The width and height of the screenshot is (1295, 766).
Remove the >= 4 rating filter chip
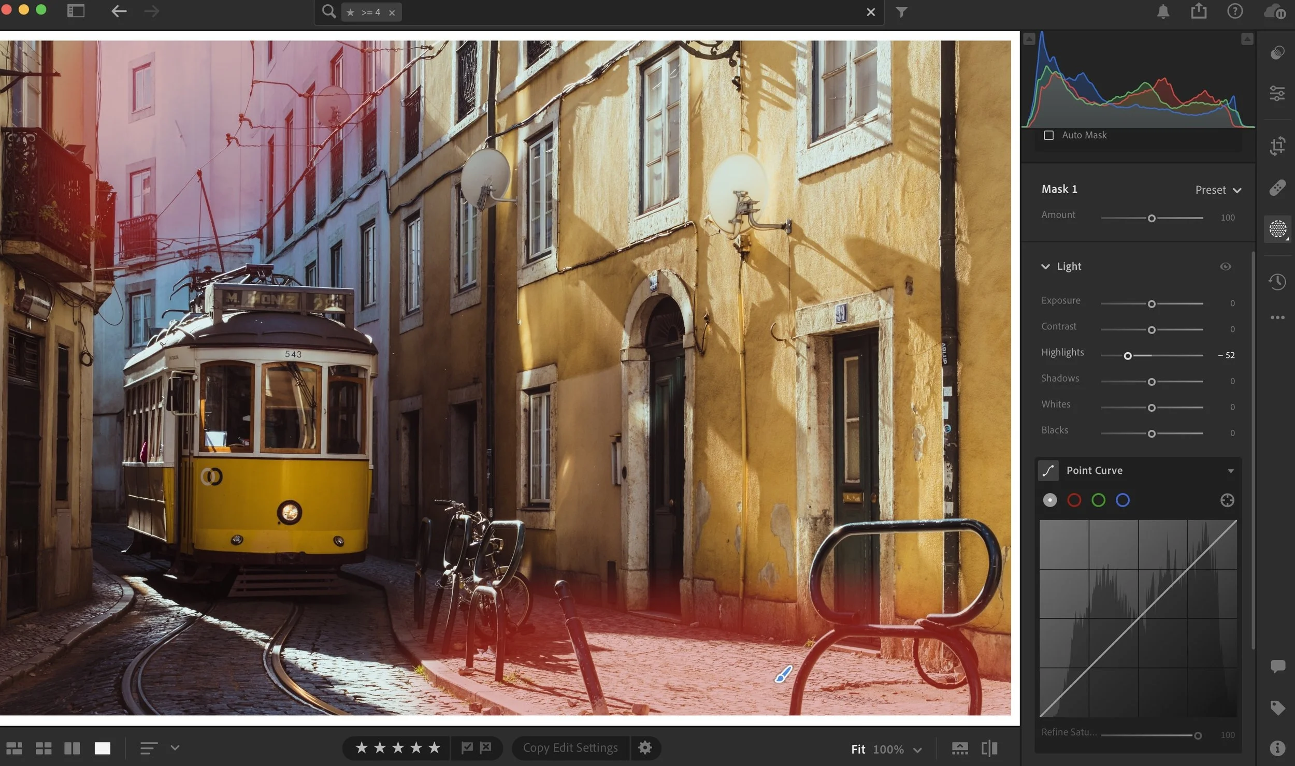393,12
